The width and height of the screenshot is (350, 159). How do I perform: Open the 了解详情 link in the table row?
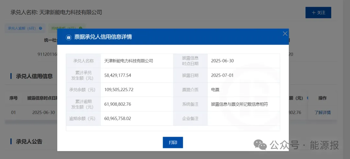coord(322,113)
